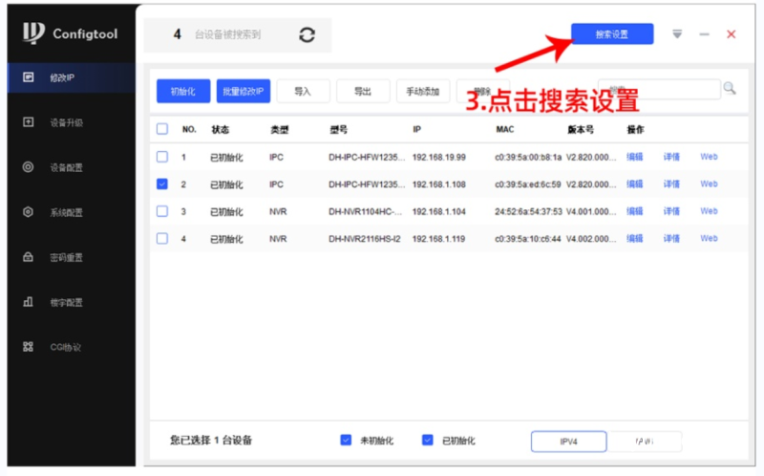Open Web link for 192.168.1.104
Screen dimensions: 764x476
pos(709,211)
